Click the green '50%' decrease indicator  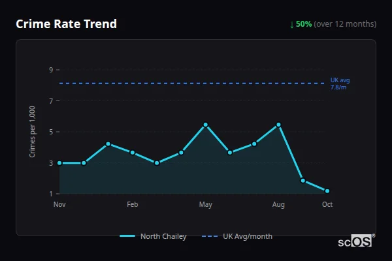pyautogui.click(x=304, y=24)
